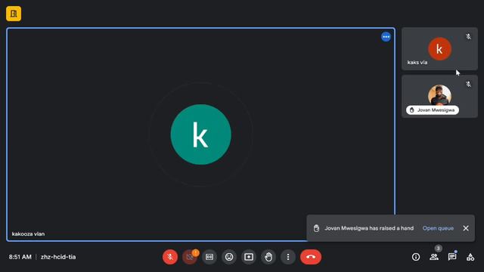Dismiss the raised hand notification
484x272 pixels.
[466, 228]
